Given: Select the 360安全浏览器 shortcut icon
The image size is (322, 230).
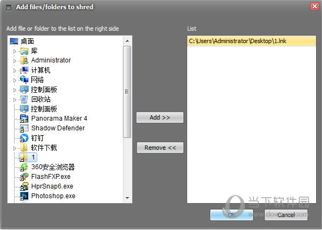Looking at the screenshot, I should [x=24, y=167].
